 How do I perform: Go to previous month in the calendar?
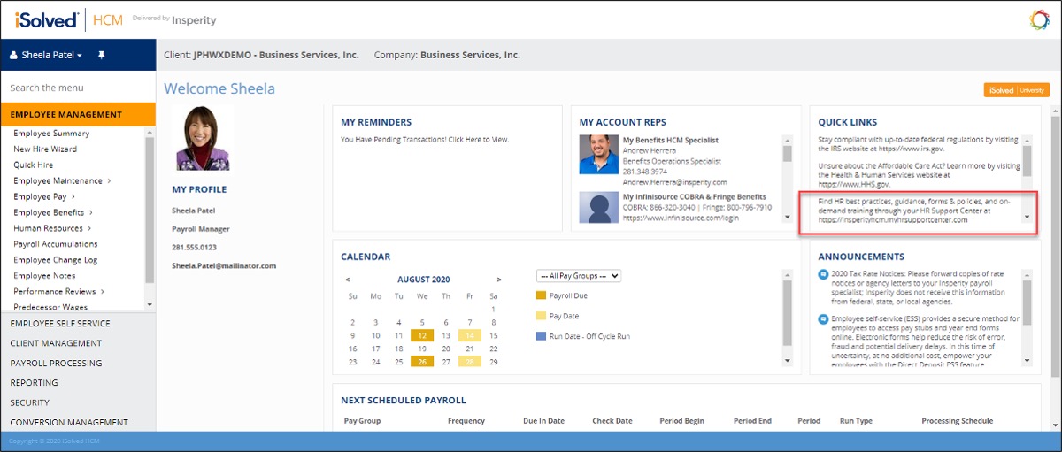pos(347,280)
